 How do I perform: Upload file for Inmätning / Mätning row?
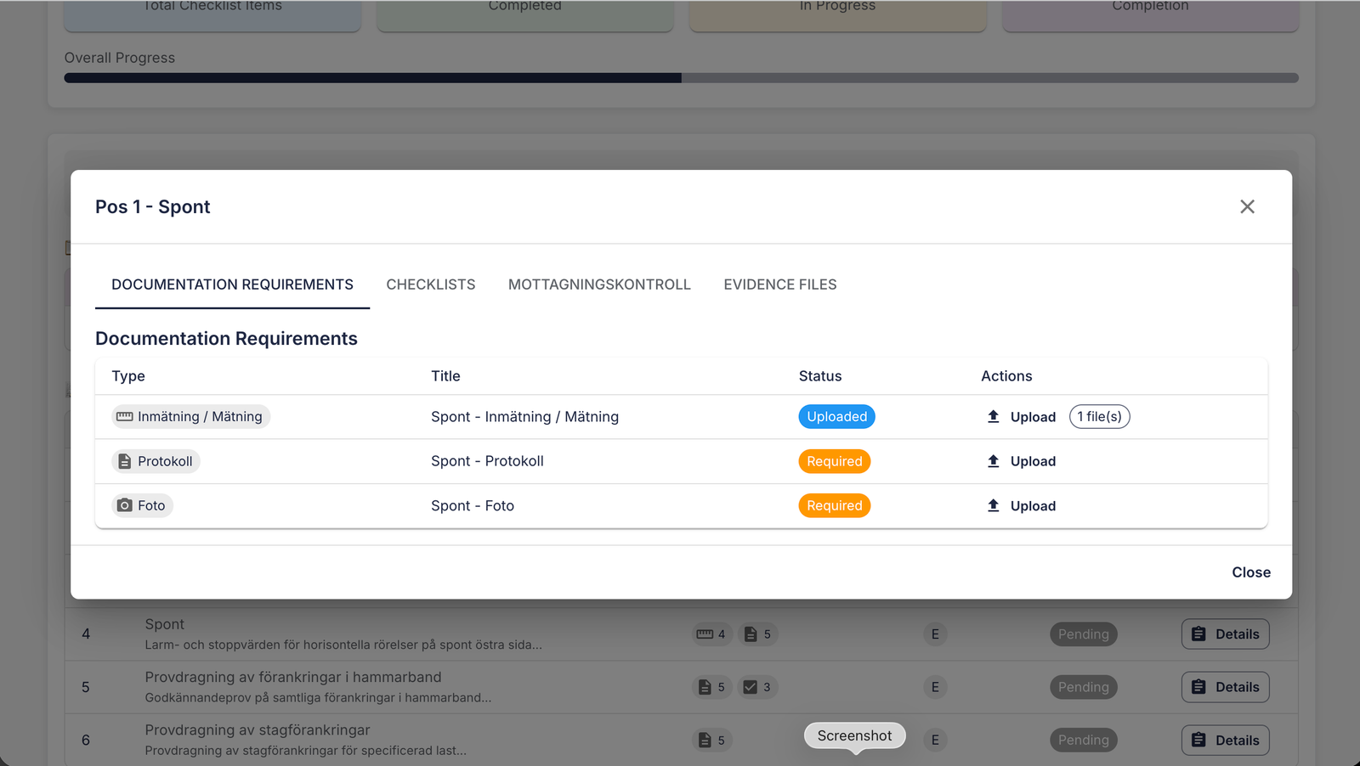coord(1022,417)
